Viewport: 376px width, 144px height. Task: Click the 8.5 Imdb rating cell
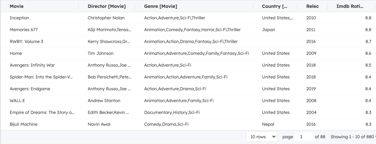[x=368, y=65]
